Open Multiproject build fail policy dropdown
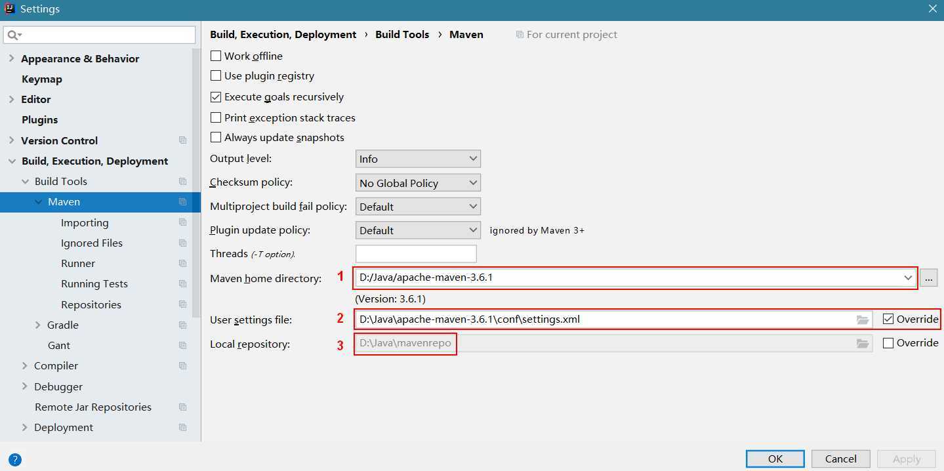 [418, 207]
